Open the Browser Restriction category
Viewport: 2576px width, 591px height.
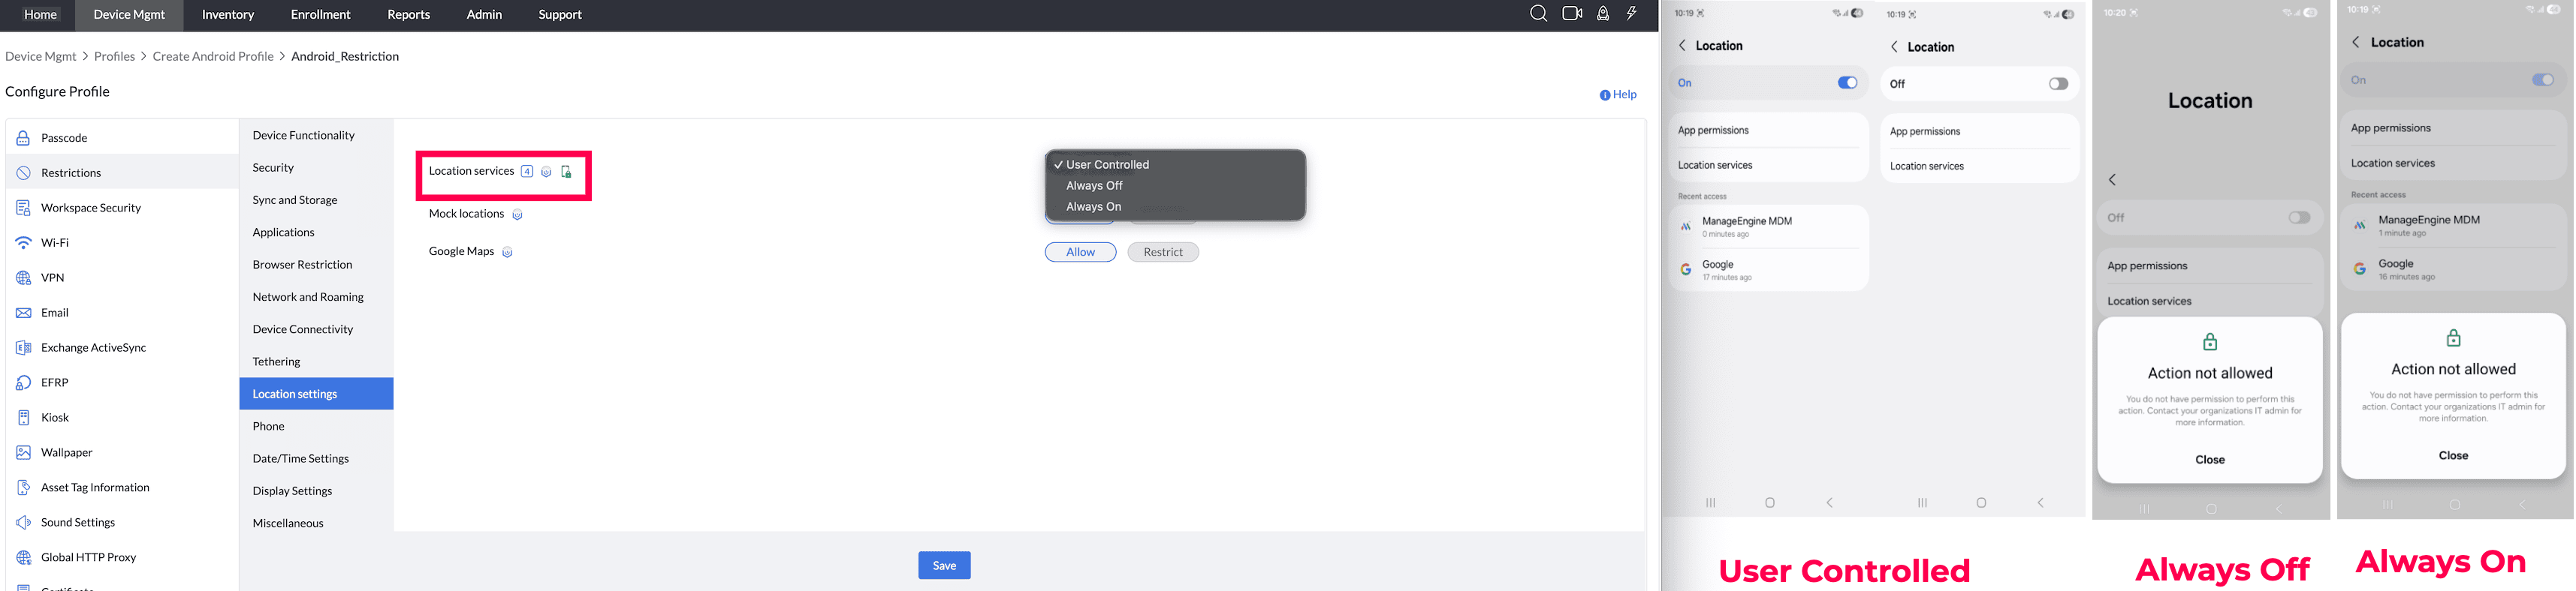(x=316, y=265)
